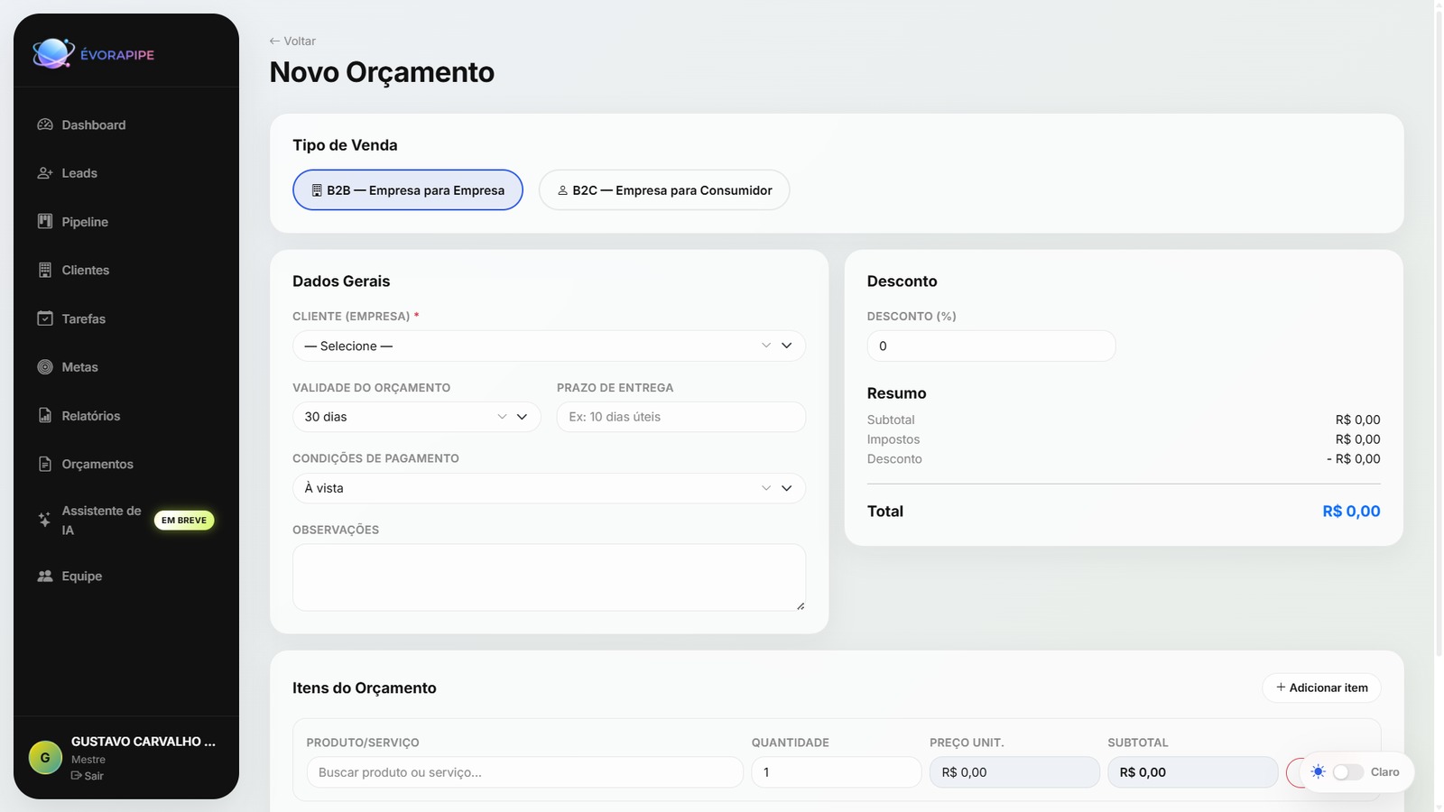Screen dimensions: 1444x812
Task: Click the GUSTAVO CARVALHO user name
Action: click(x=143, y=742)
